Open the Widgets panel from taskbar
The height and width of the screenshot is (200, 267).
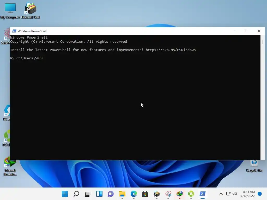click(99, 194)
